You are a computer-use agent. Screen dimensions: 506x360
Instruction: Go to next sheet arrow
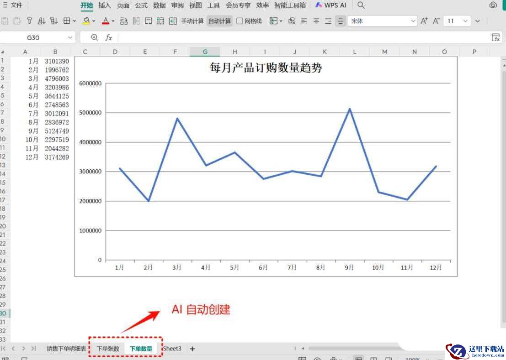coord(24,349)
